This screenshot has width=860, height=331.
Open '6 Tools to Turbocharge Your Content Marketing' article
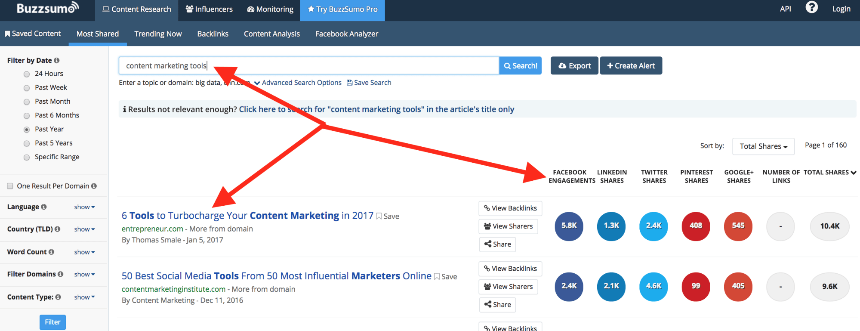tap(247, 216)
